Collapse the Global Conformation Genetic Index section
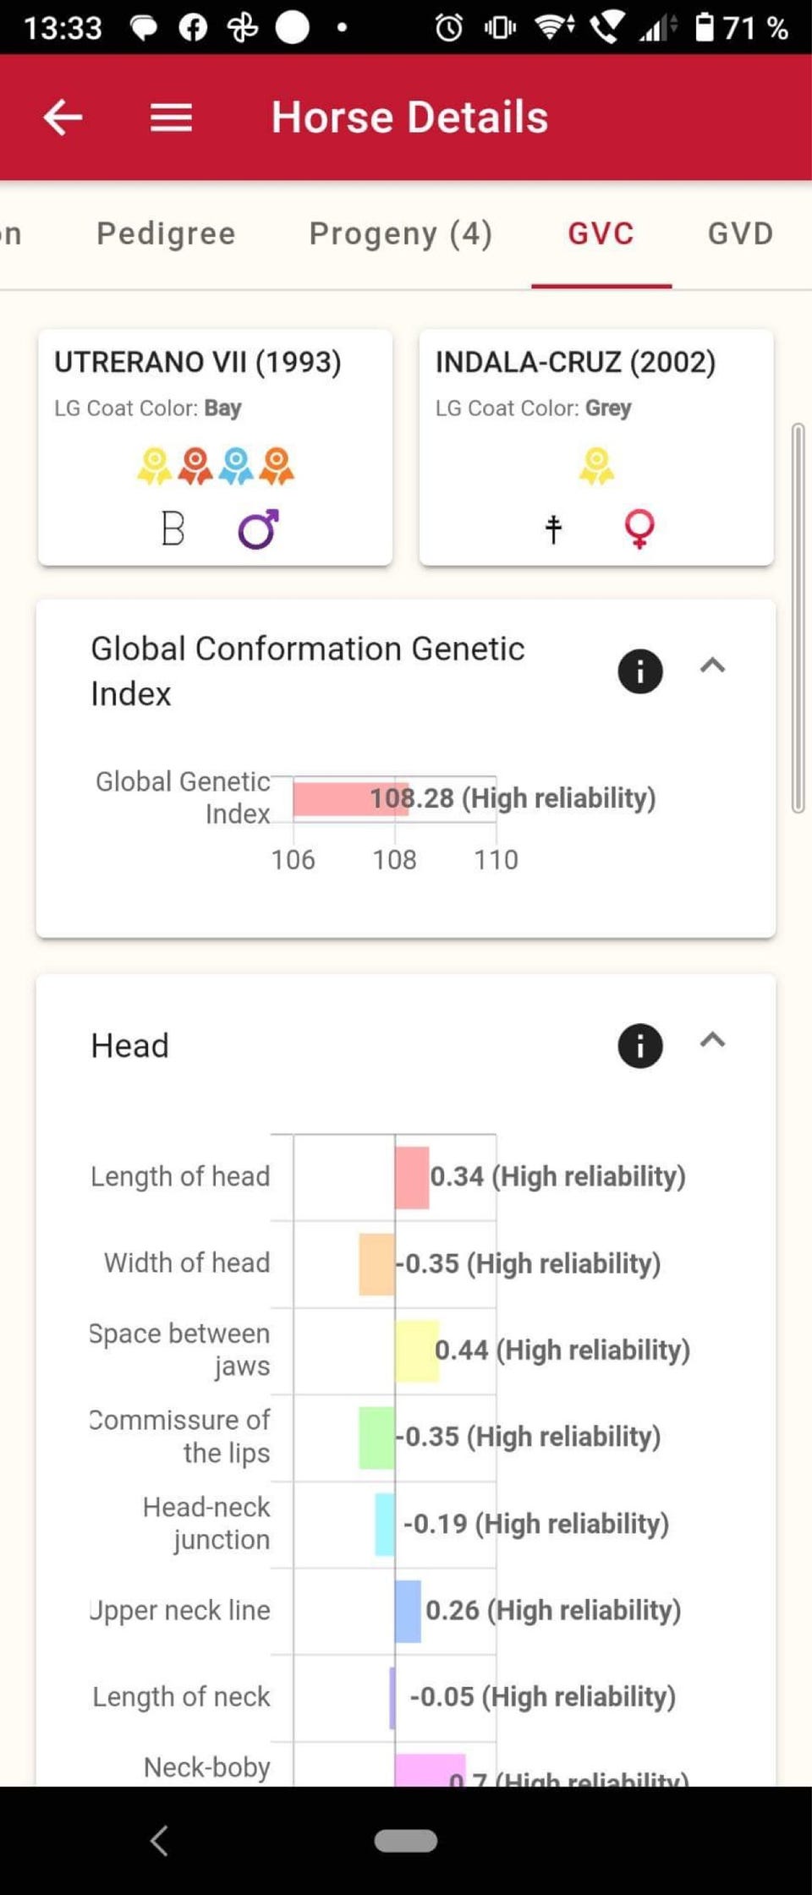Image resolution: width=812 pixels, height=1895 pixels. pos(712,666)
